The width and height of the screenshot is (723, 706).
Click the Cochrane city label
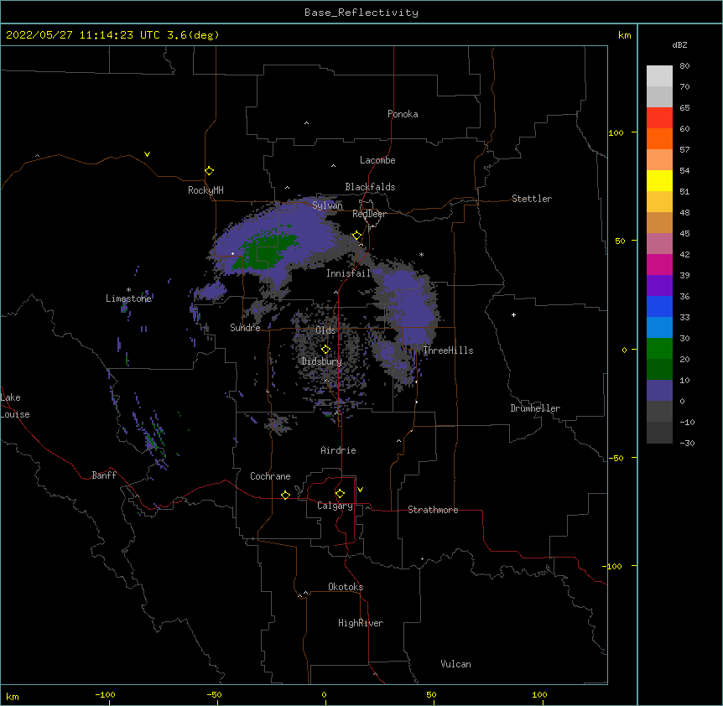pyautogui.click(x=270, y=476)
